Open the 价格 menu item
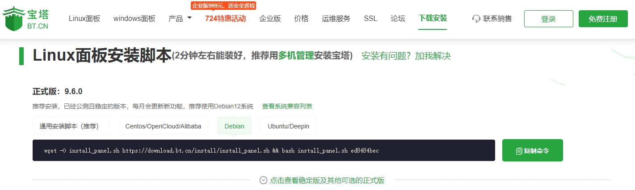This screenshot has width=635, height=190. [301, 19]
